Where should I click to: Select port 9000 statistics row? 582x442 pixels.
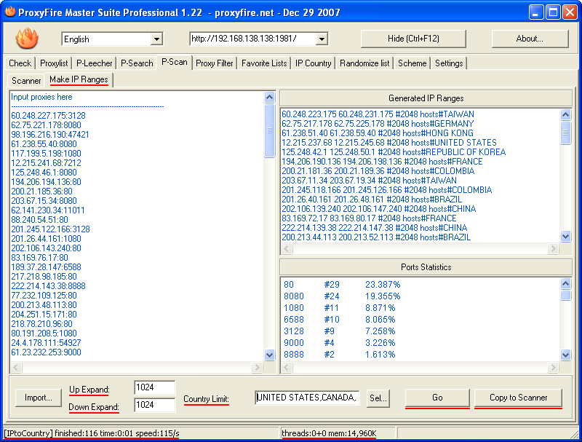pos(339,343)
